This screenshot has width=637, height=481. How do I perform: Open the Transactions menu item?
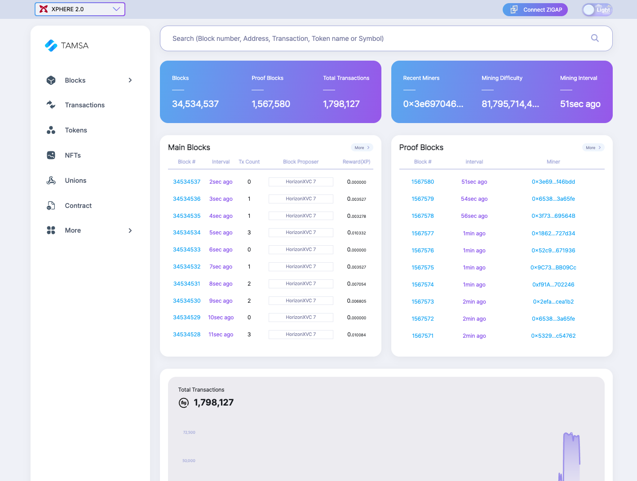coord(84,105)
